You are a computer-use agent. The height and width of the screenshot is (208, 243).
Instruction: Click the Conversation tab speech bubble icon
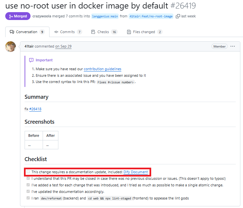pyautogui.click(x=12, y=32)
